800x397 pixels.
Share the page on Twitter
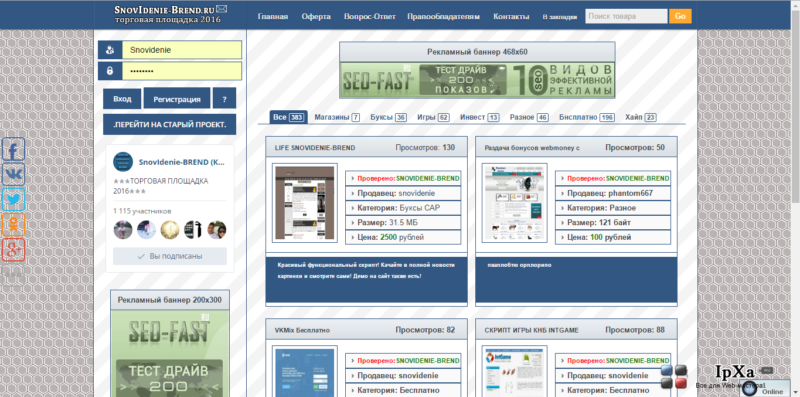13,199
